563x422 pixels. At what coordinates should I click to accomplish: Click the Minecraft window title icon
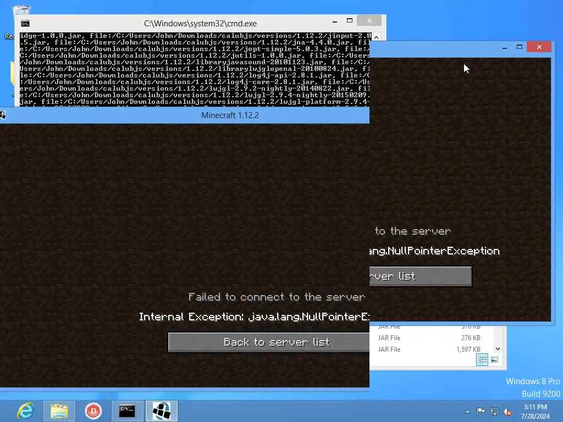click(3, 115)
